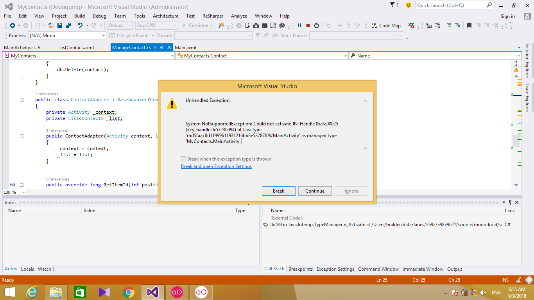Expand the Process dropdown showing [N/A] Mono
Viewport: 534px width, 300px height.
pos(104,36)
